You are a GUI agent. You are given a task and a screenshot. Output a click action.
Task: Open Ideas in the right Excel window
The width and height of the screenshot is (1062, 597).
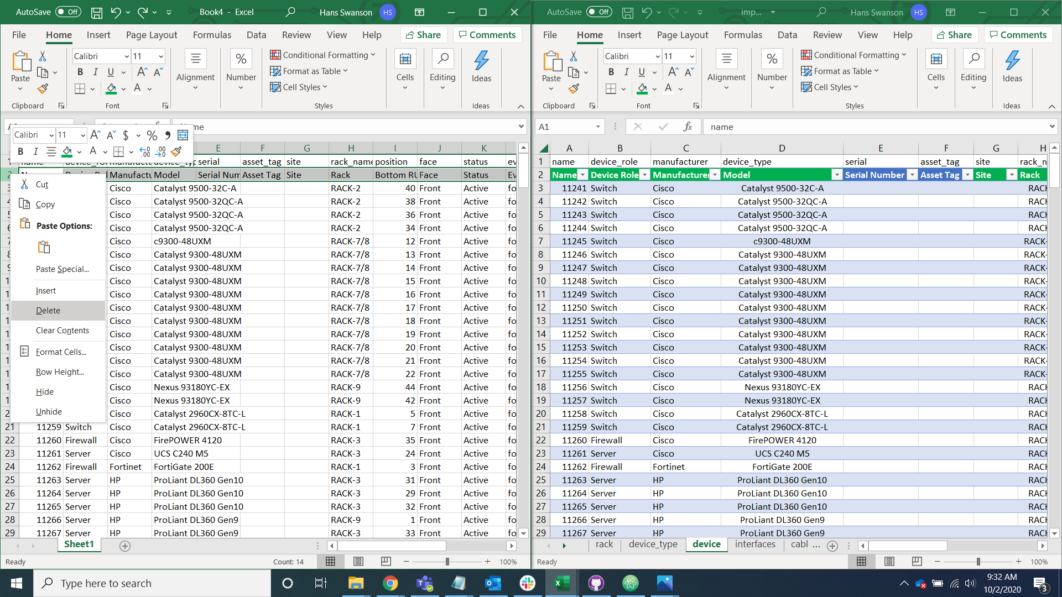click(1012, 66)
